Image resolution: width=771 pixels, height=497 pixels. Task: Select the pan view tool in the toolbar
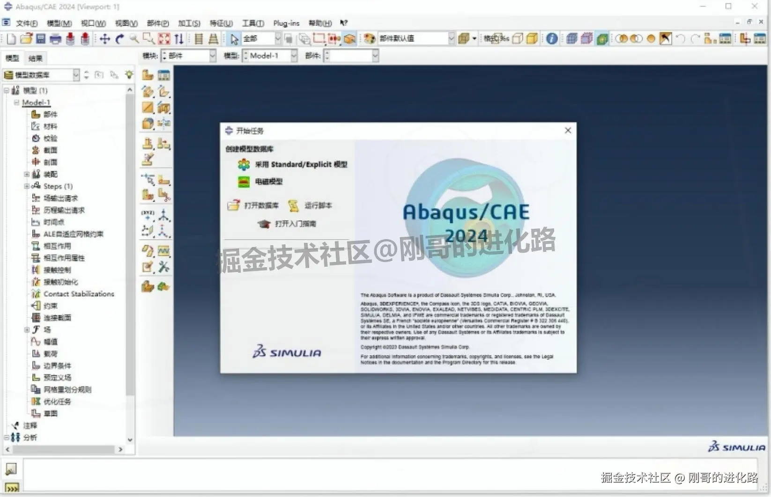click(105, 39)
